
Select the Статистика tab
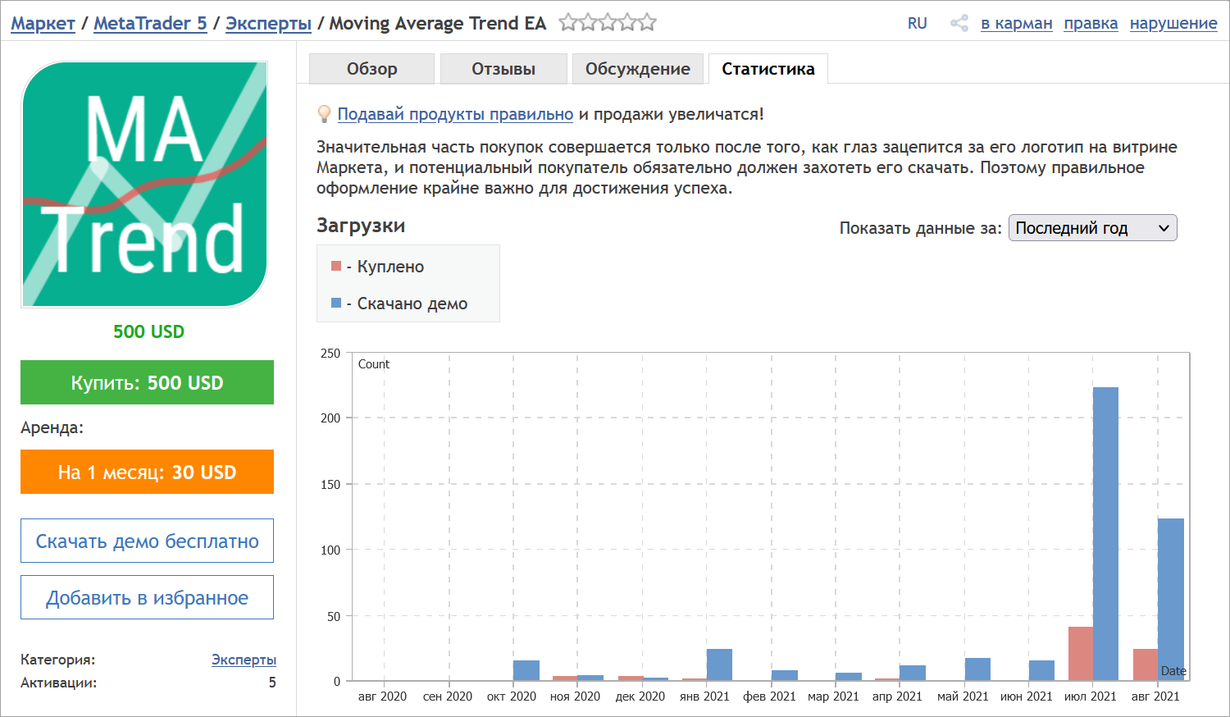tap(768, 69)
